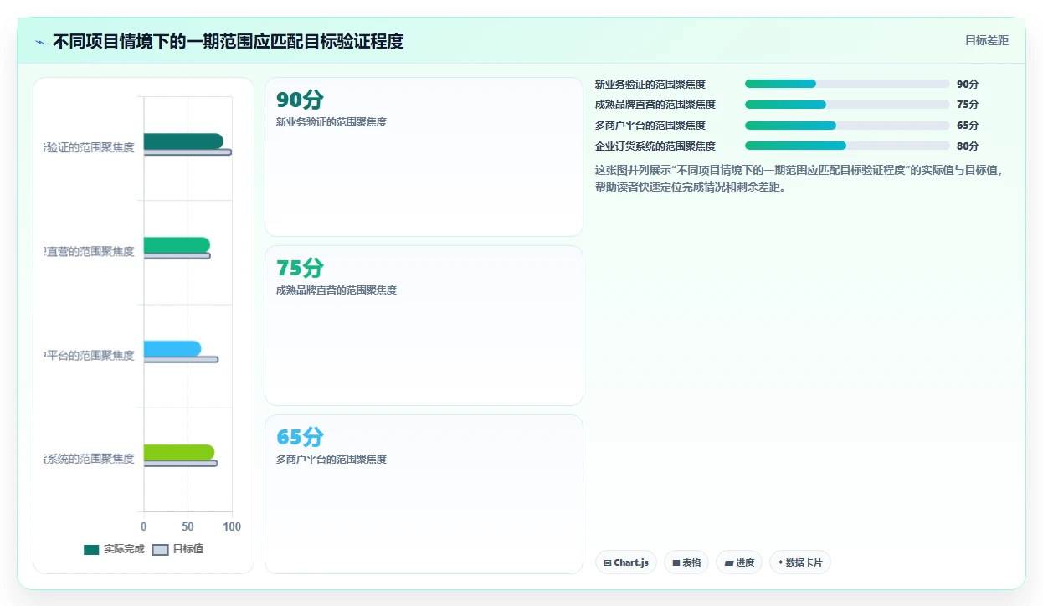Viewport: 1043px width, 606px height.
Task: Click the 企业订货系统的范围聚焦度 progress label
Action: (x=655, y=146)
